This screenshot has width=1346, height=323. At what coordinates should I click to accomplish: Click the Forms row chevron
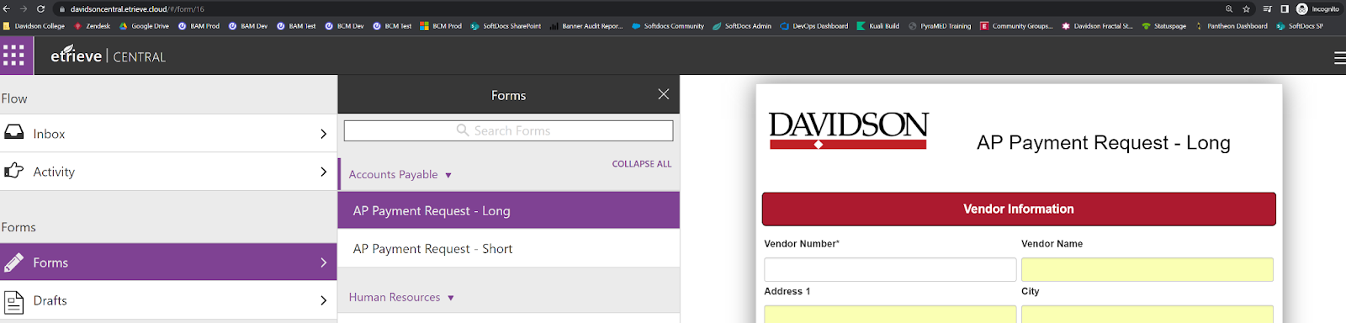[x=324, y=262]
